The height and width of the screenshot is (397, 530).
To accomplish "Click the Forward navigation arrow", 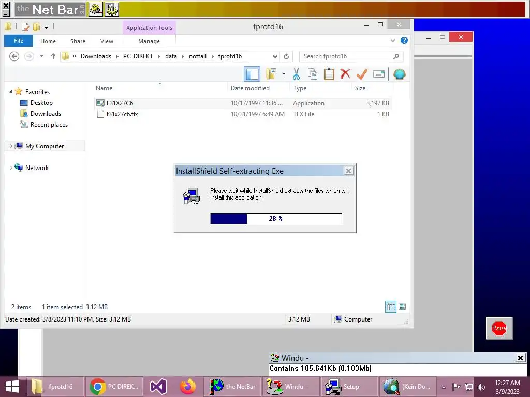I will pos(30,56).
